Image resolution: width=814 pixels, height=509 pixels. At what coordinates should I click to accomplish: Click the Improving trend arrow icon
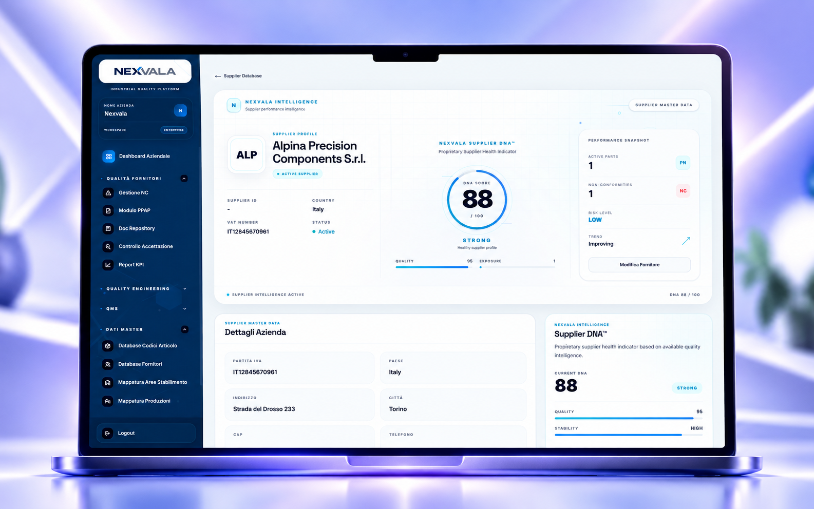pos(686,241)
